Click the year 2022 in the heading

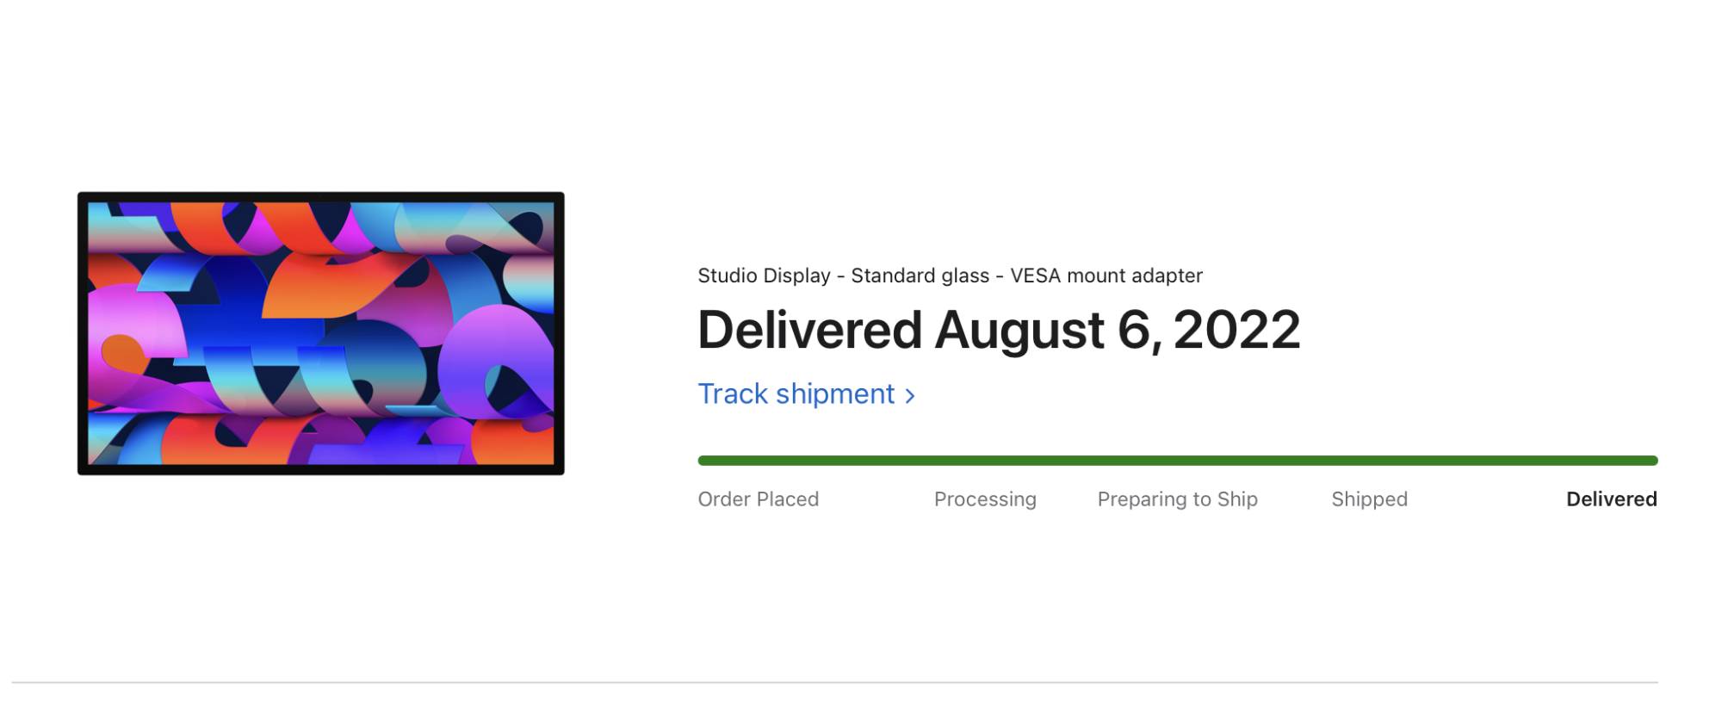coord(1236,331)
